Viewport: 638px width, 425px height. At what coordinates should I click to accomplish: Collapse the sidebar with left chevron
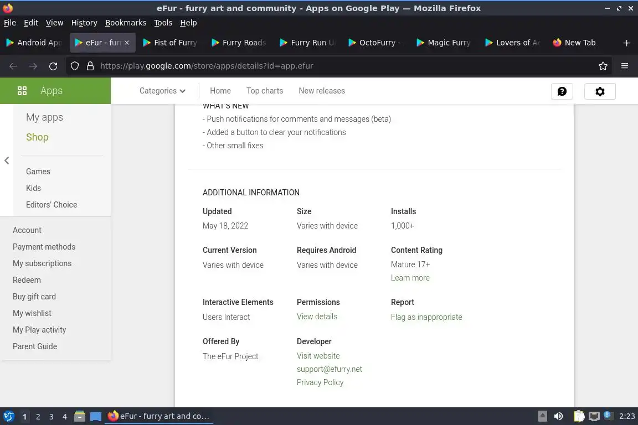pos(7,160)
